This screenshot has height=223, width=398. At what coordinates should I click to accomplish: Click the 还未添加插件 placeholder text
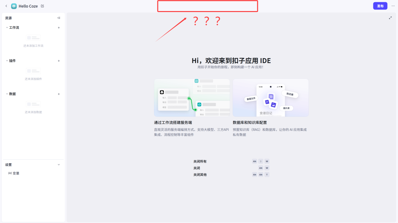[x=33, y=79]
